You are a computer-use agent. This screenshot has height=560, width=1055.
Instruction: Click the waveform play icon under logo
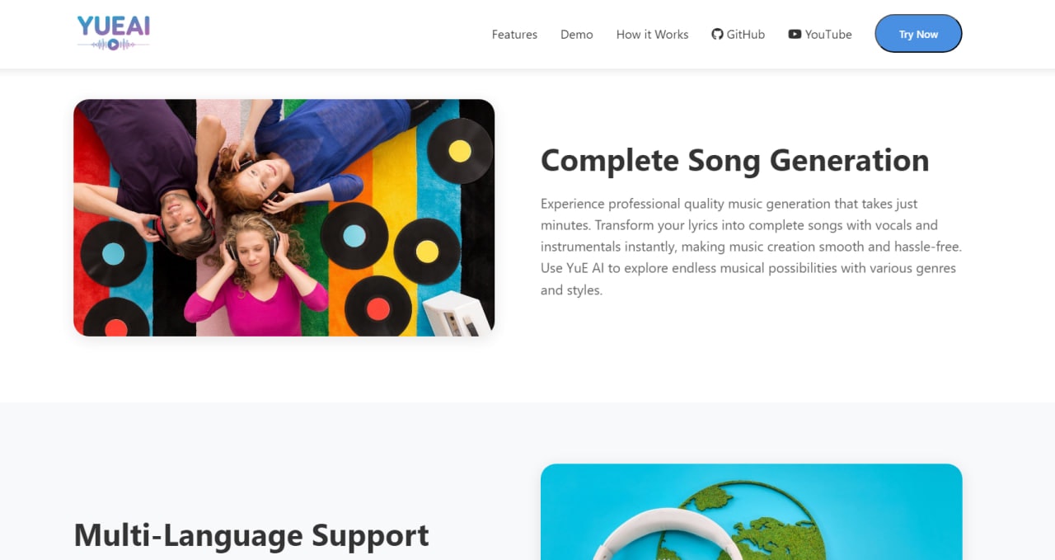pos(114,45)
